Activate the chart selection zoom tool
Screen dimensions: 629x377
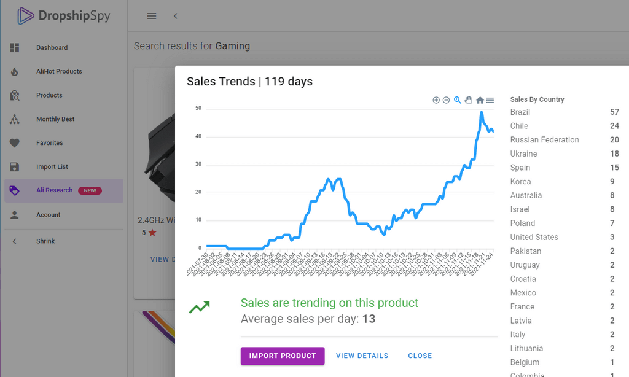[x=457, y=100]
